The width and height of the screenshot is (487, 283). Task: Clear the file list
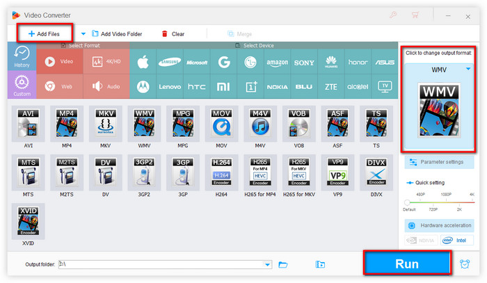coord(173,34)
